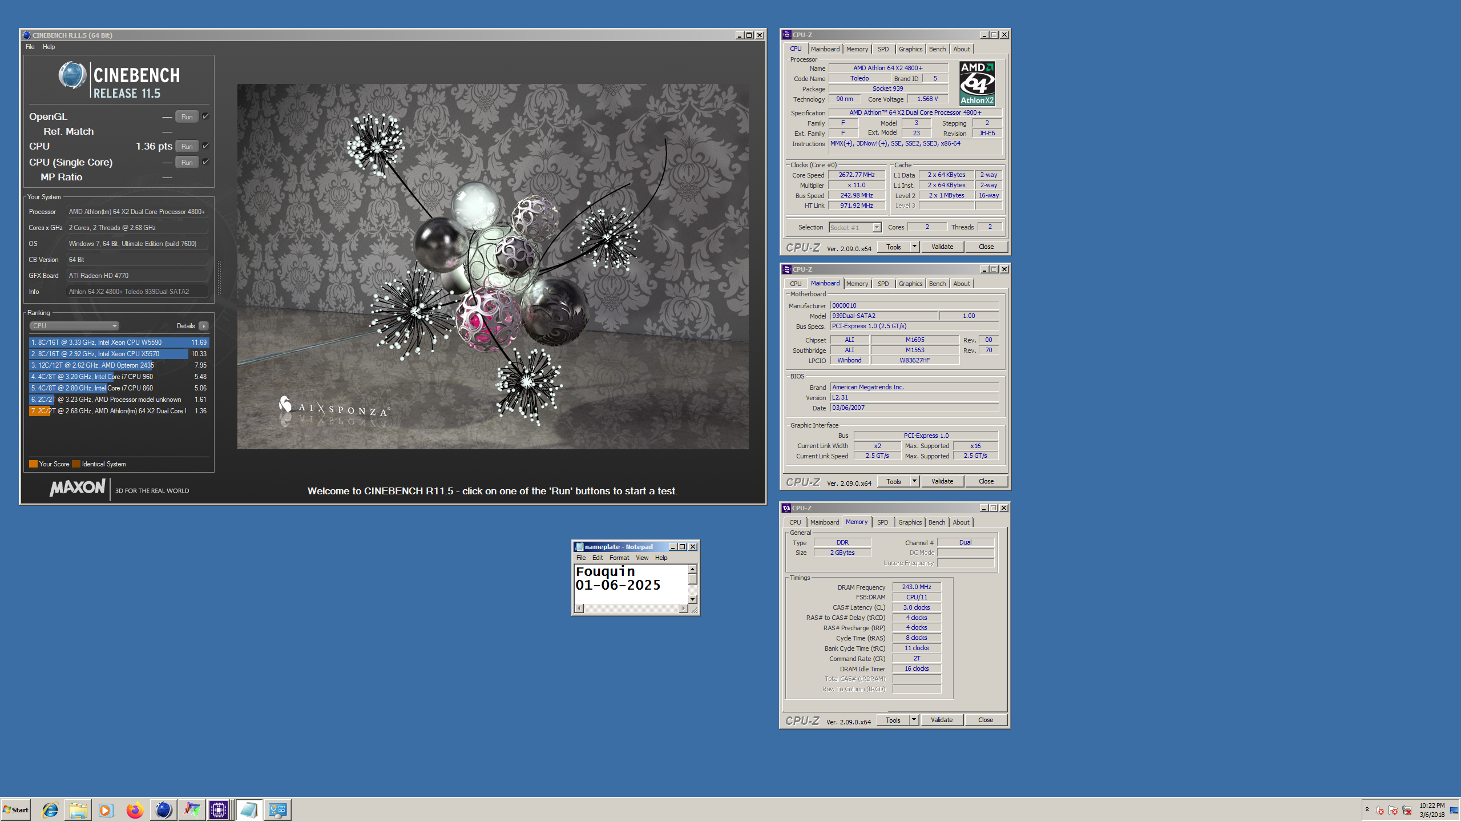The width and height of the screenshot is (1461, 822).
Task: Open Notepad Format menu
Action: point(619,558)
